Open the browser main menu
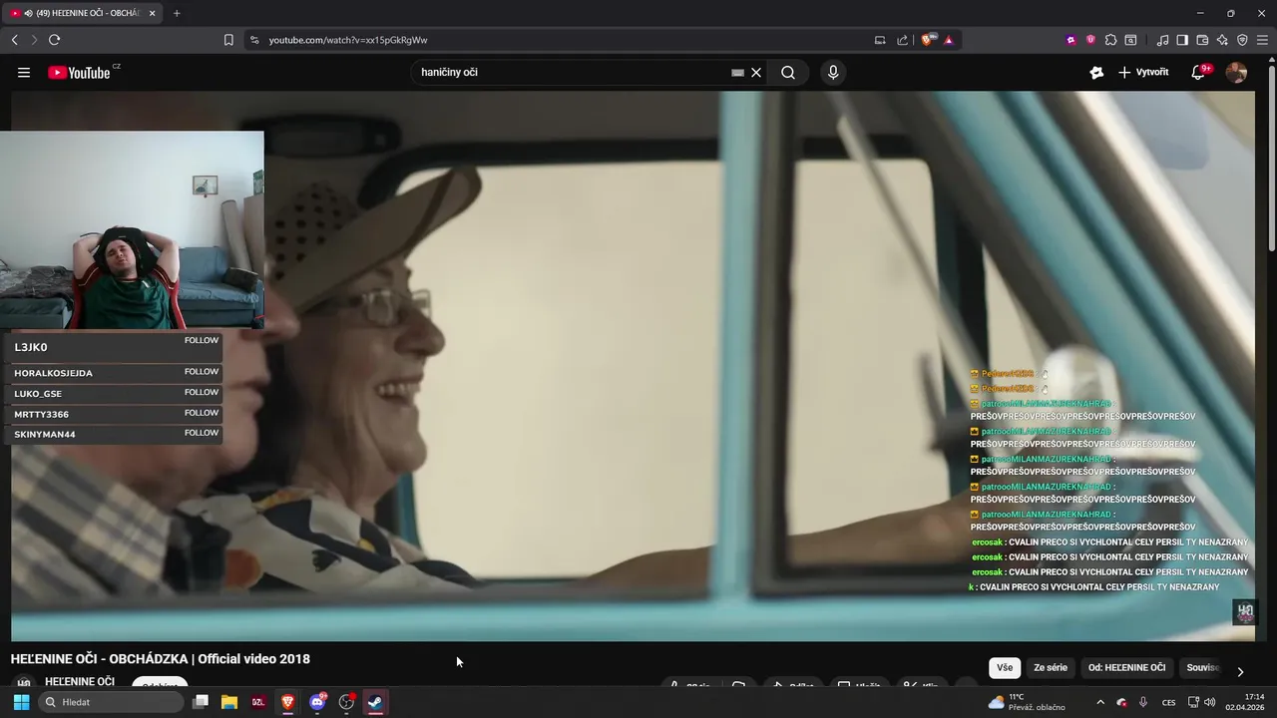1277x718 pixels. pos(1263,40)
